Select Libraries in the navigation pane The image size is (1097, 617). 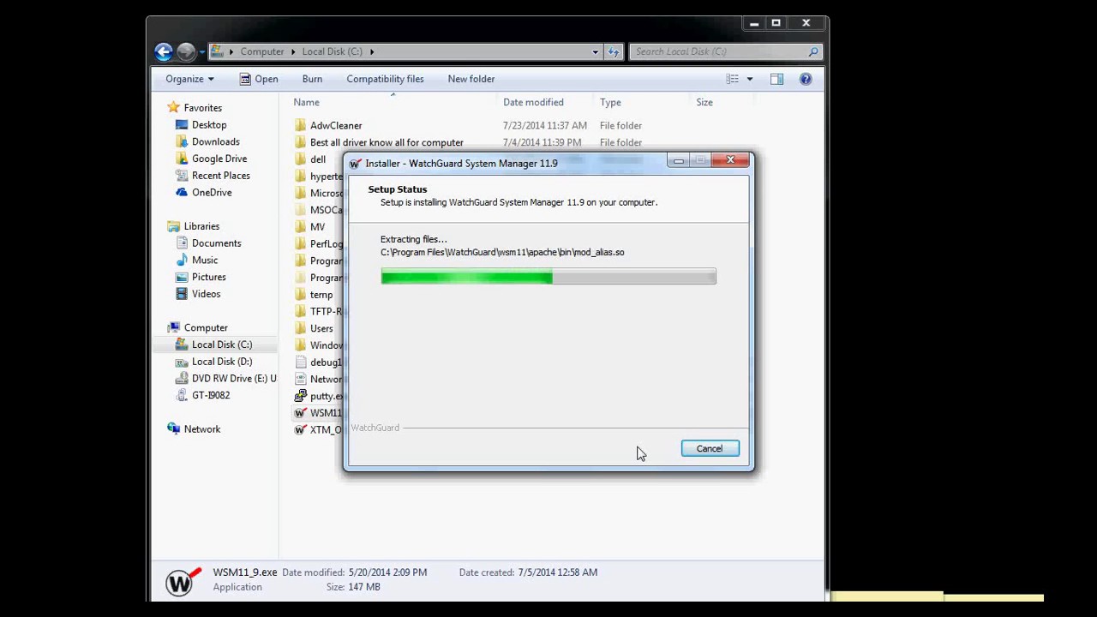(x=201, y=226)
